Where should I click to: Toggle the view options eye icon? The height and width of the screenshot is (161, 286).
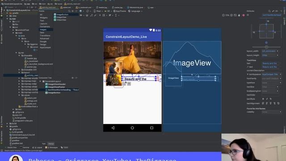coord(81,15)
